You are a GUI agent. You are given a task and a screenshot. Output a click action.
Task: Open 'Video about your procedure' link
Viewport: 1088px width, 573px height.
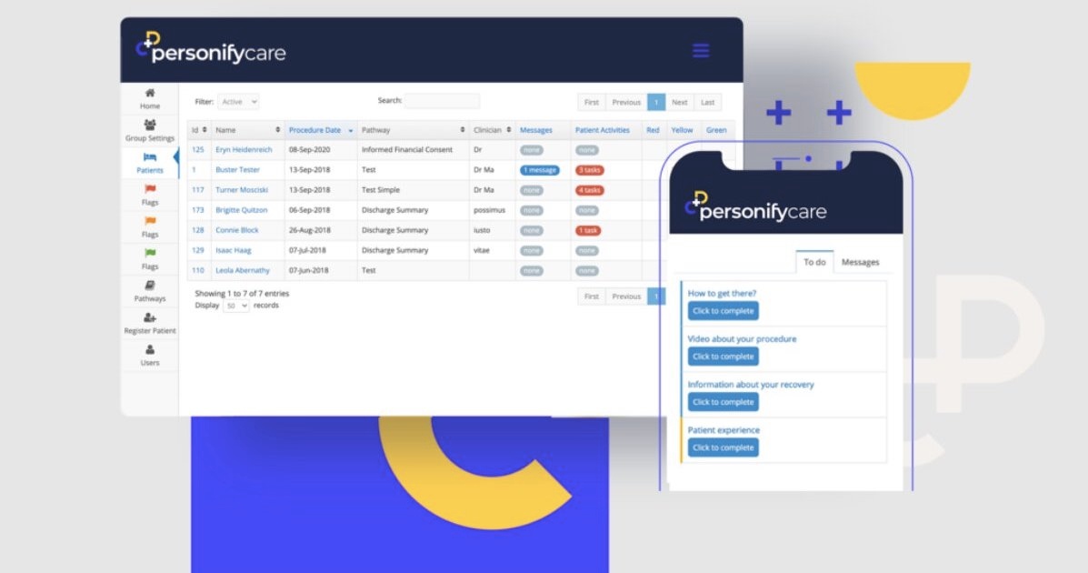pos(742,339)
